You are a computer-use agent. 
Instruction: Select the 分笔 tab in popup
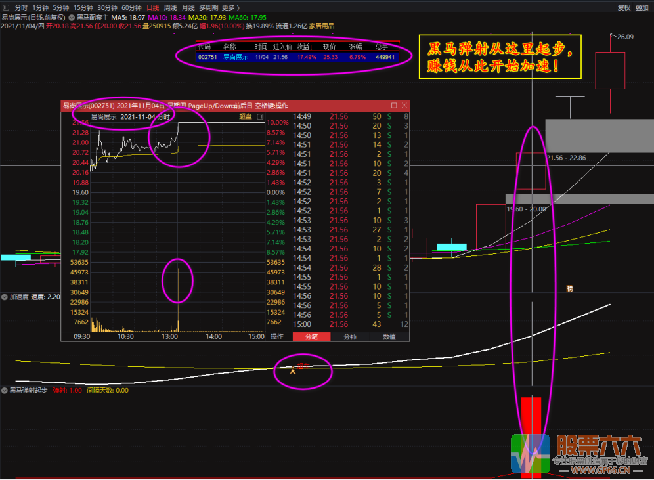(311, 336)
